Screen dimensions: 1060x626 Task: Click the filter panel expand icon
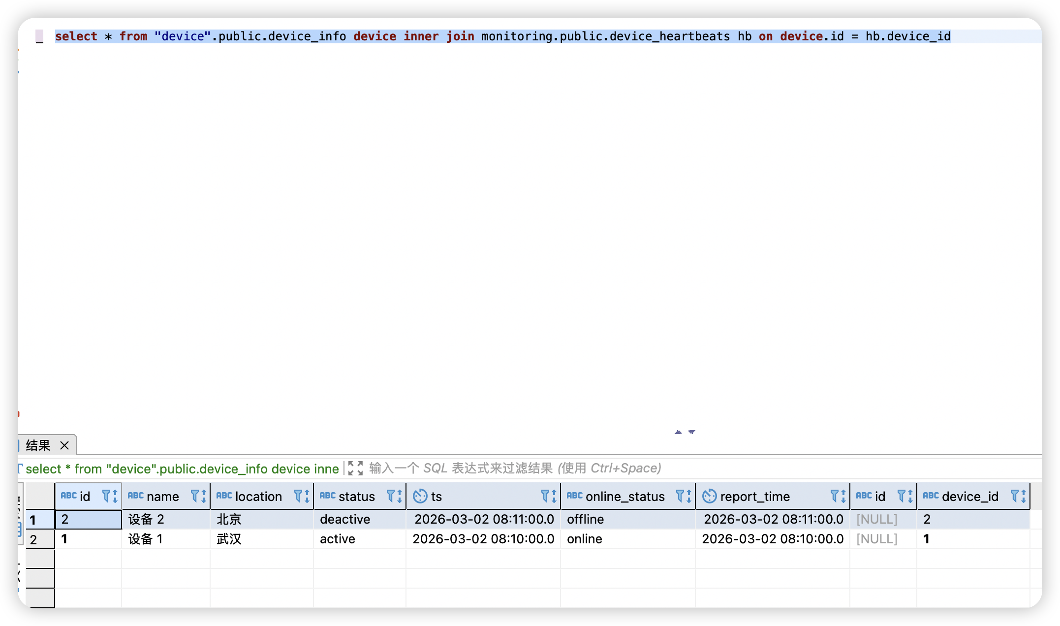coord(355,468)
